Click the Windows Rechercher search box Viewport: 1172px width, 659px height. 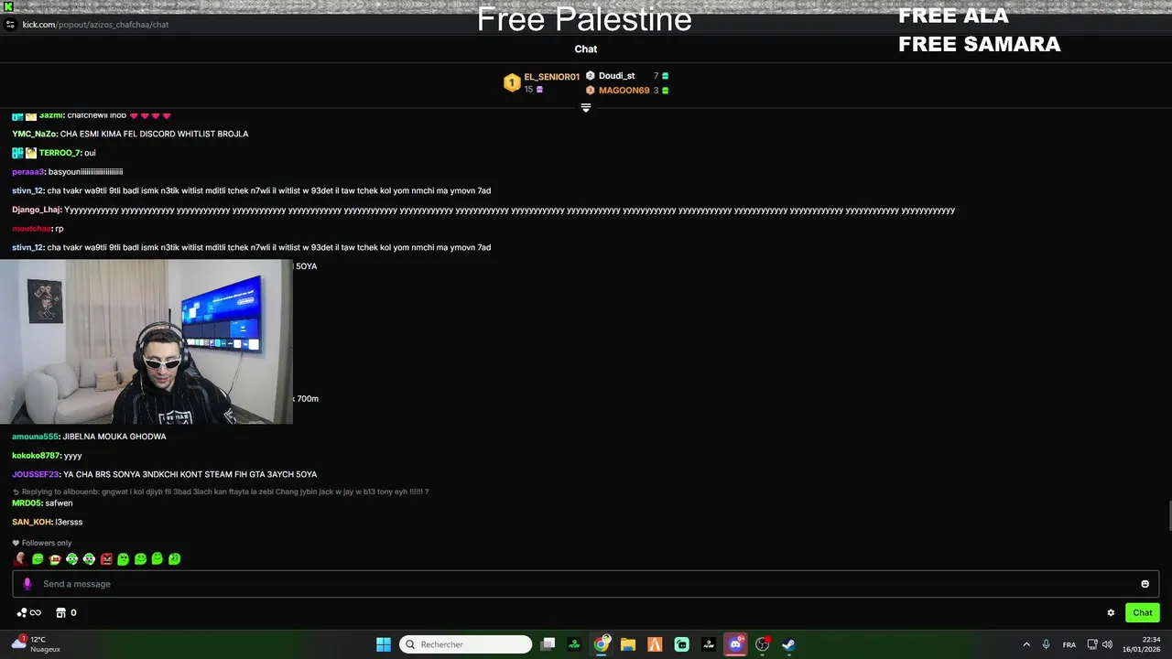pyautogui.click(x=466, y=644)
